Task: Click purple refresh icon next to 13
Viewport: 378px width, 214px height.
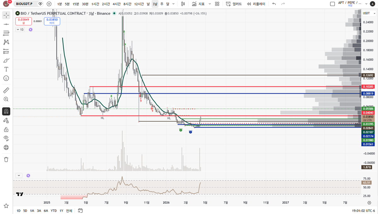Action: coord(31,30)
